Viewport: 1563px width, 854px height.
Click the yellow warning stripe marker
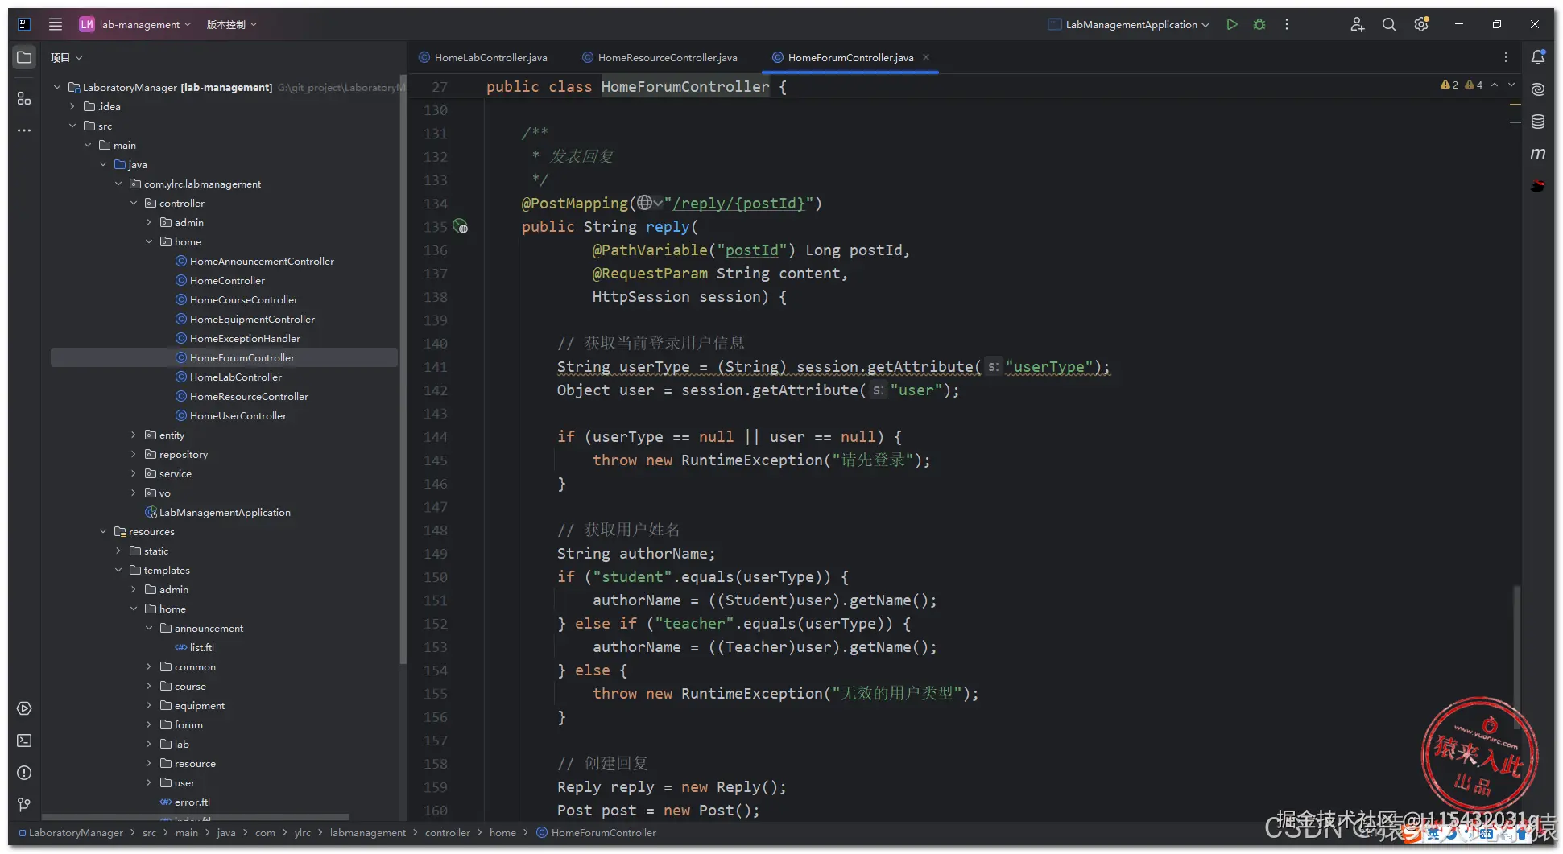pyautogui.click(x=1515, y=105)
